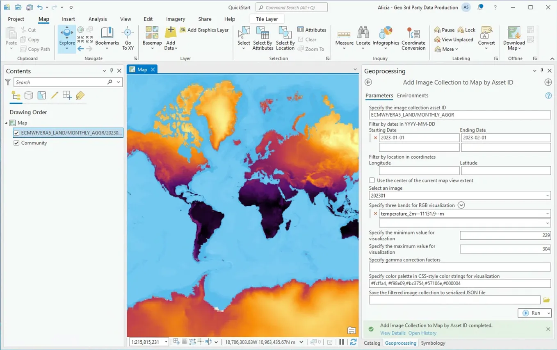557x350 pixels.
Task: Open View Details link
Action: click(x=393, y=333)
